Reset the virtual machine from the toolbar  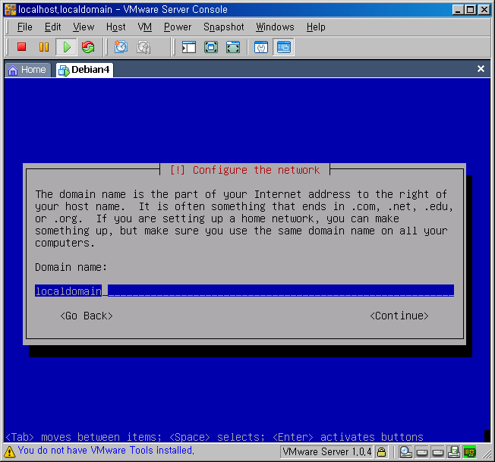[88, 47]
